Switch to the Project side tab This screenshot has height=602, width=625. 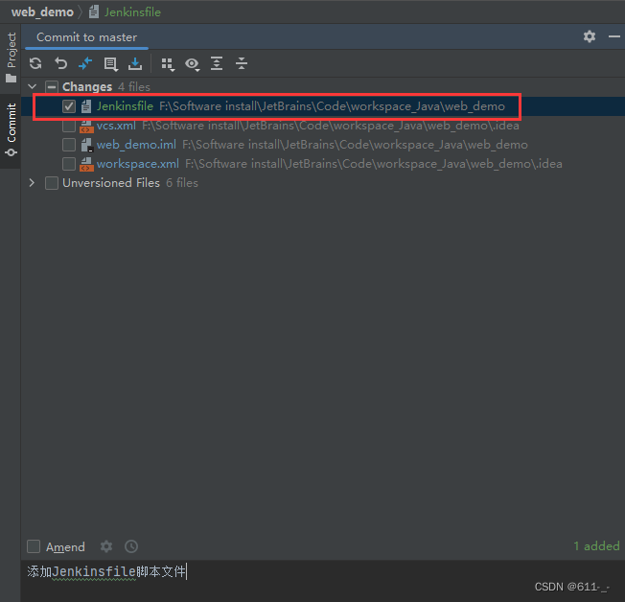(12, 58)
